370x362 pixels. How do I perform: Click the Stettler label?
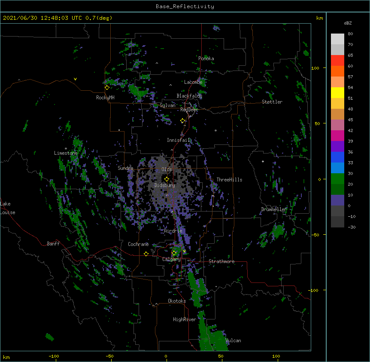[272, 102]
